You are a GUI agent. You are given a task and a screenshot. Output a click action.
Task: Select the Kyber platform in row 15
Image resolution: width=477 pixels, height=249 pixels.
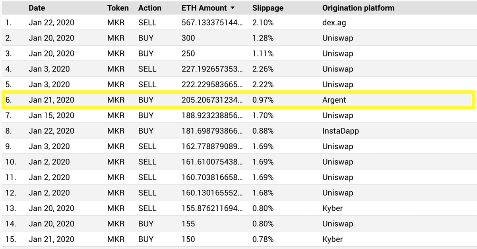click(332, 240)
